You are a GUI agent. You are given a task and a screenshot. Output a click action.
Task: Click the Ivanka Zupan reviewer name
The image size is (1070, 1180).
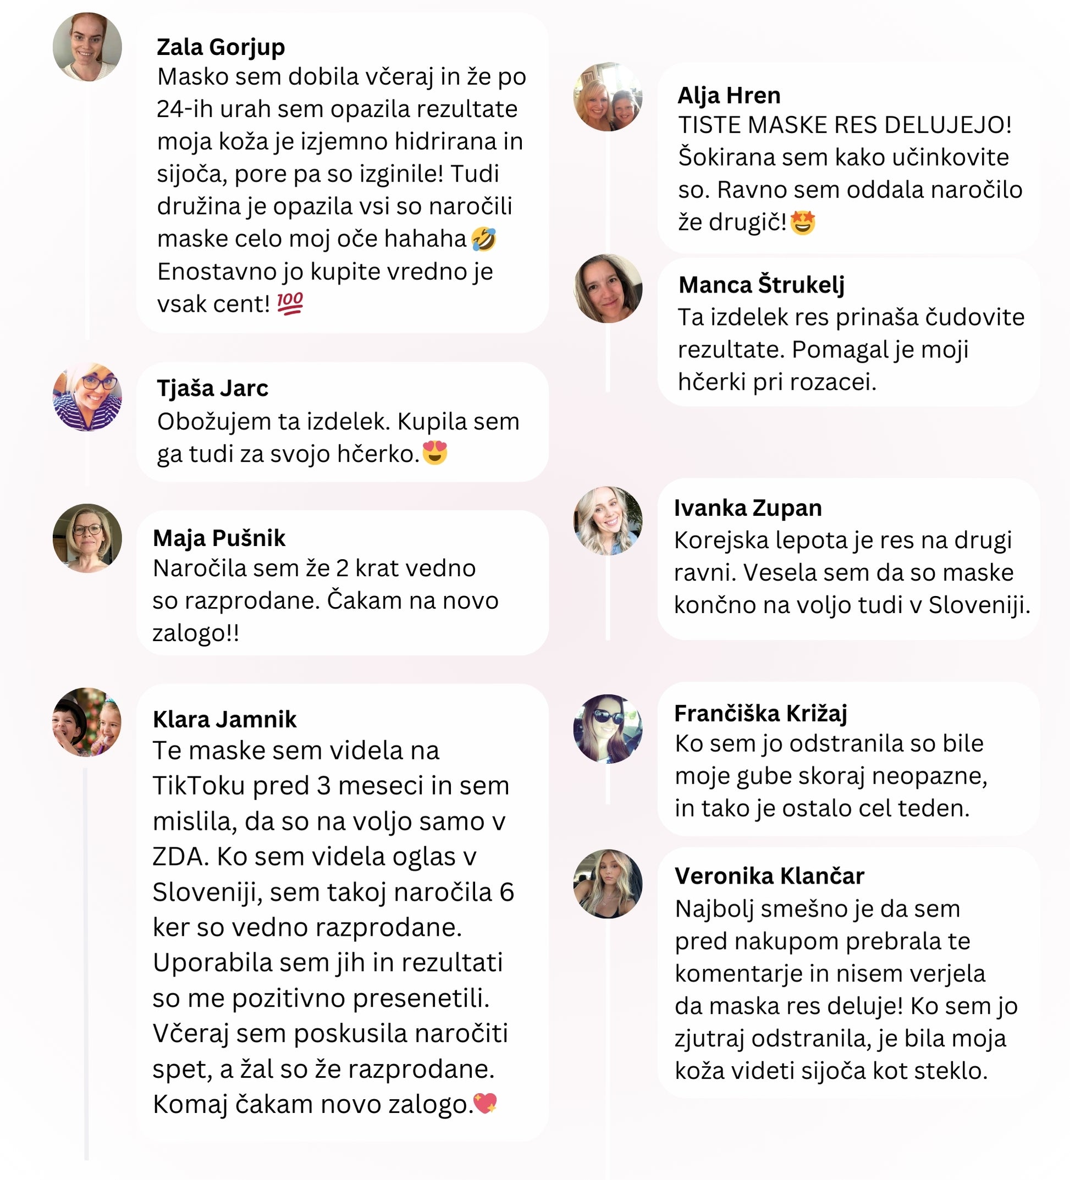coord(747,508)
